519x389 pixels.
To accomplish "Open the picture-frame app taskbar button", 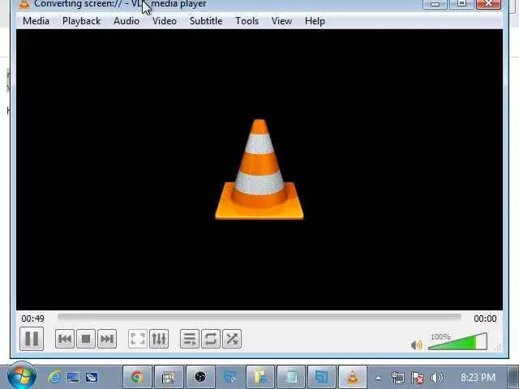I will pyautogui.click(x=169, y=377).
